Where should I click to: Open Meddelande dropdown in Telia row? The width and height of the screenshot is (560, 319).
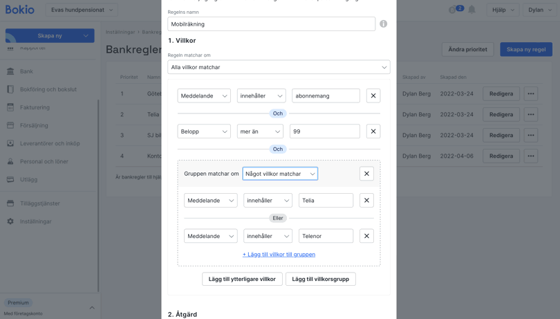pos(210,200)
